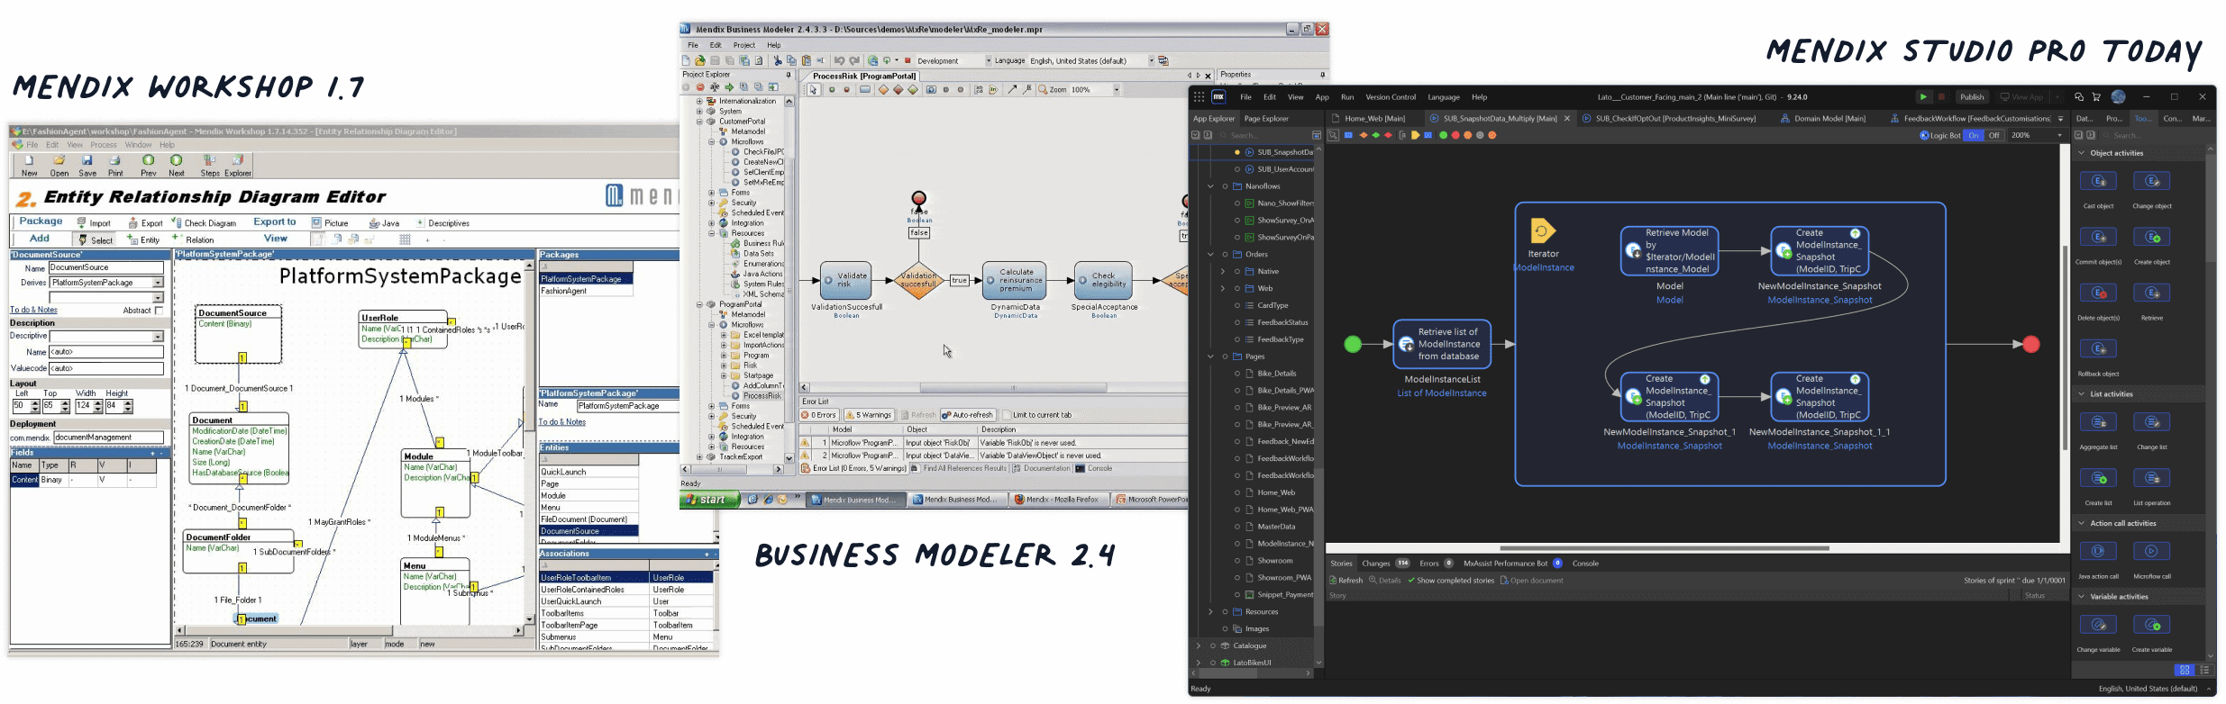The image size is (2226, 704).
Task: Select the Create variable activity icon
Action: point(2151,626)
